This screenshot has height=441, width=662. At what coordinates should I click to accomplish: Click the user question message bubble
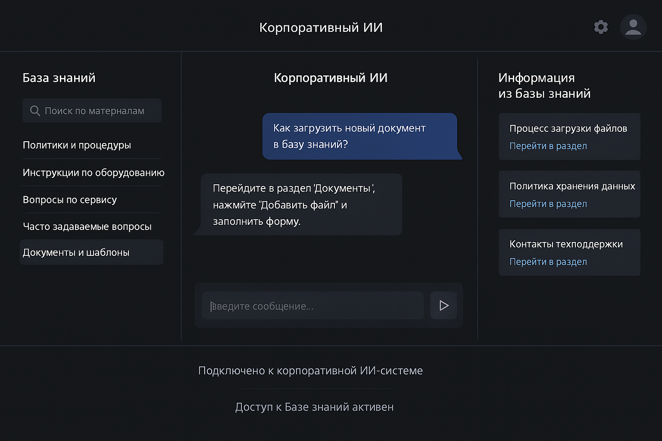359,136
